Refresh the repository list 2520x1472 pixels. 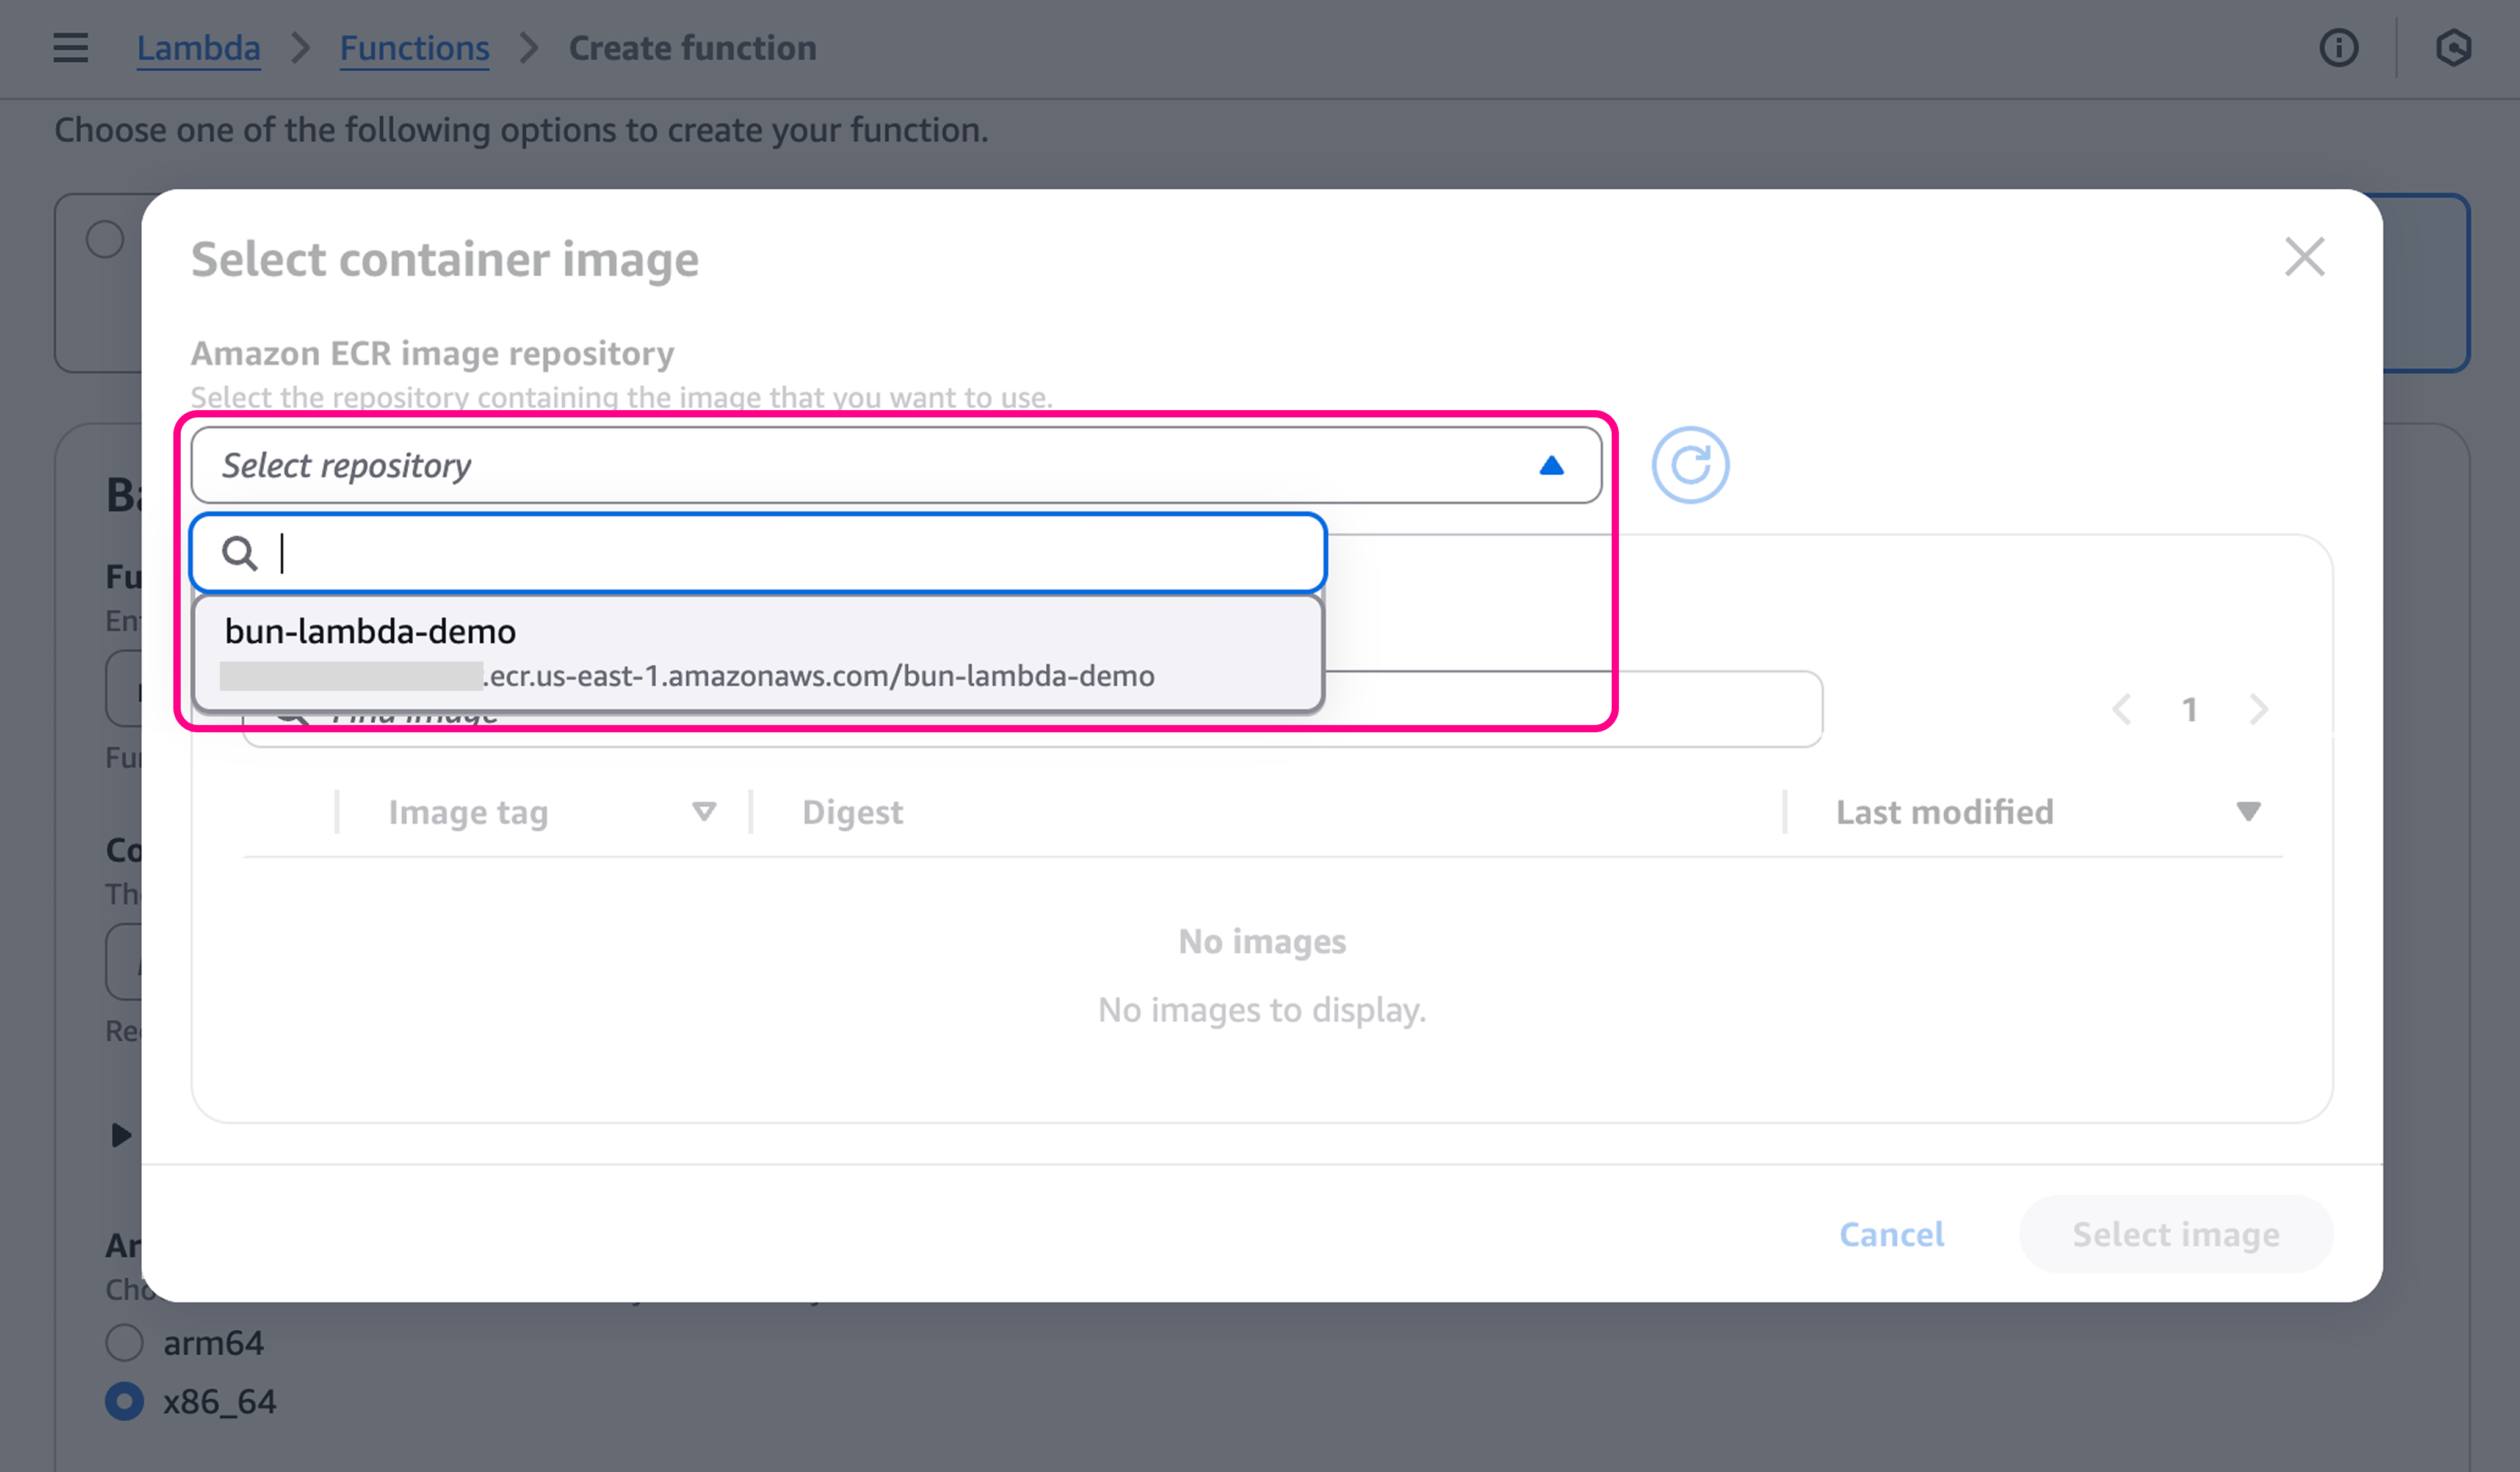coord(1691,464)
